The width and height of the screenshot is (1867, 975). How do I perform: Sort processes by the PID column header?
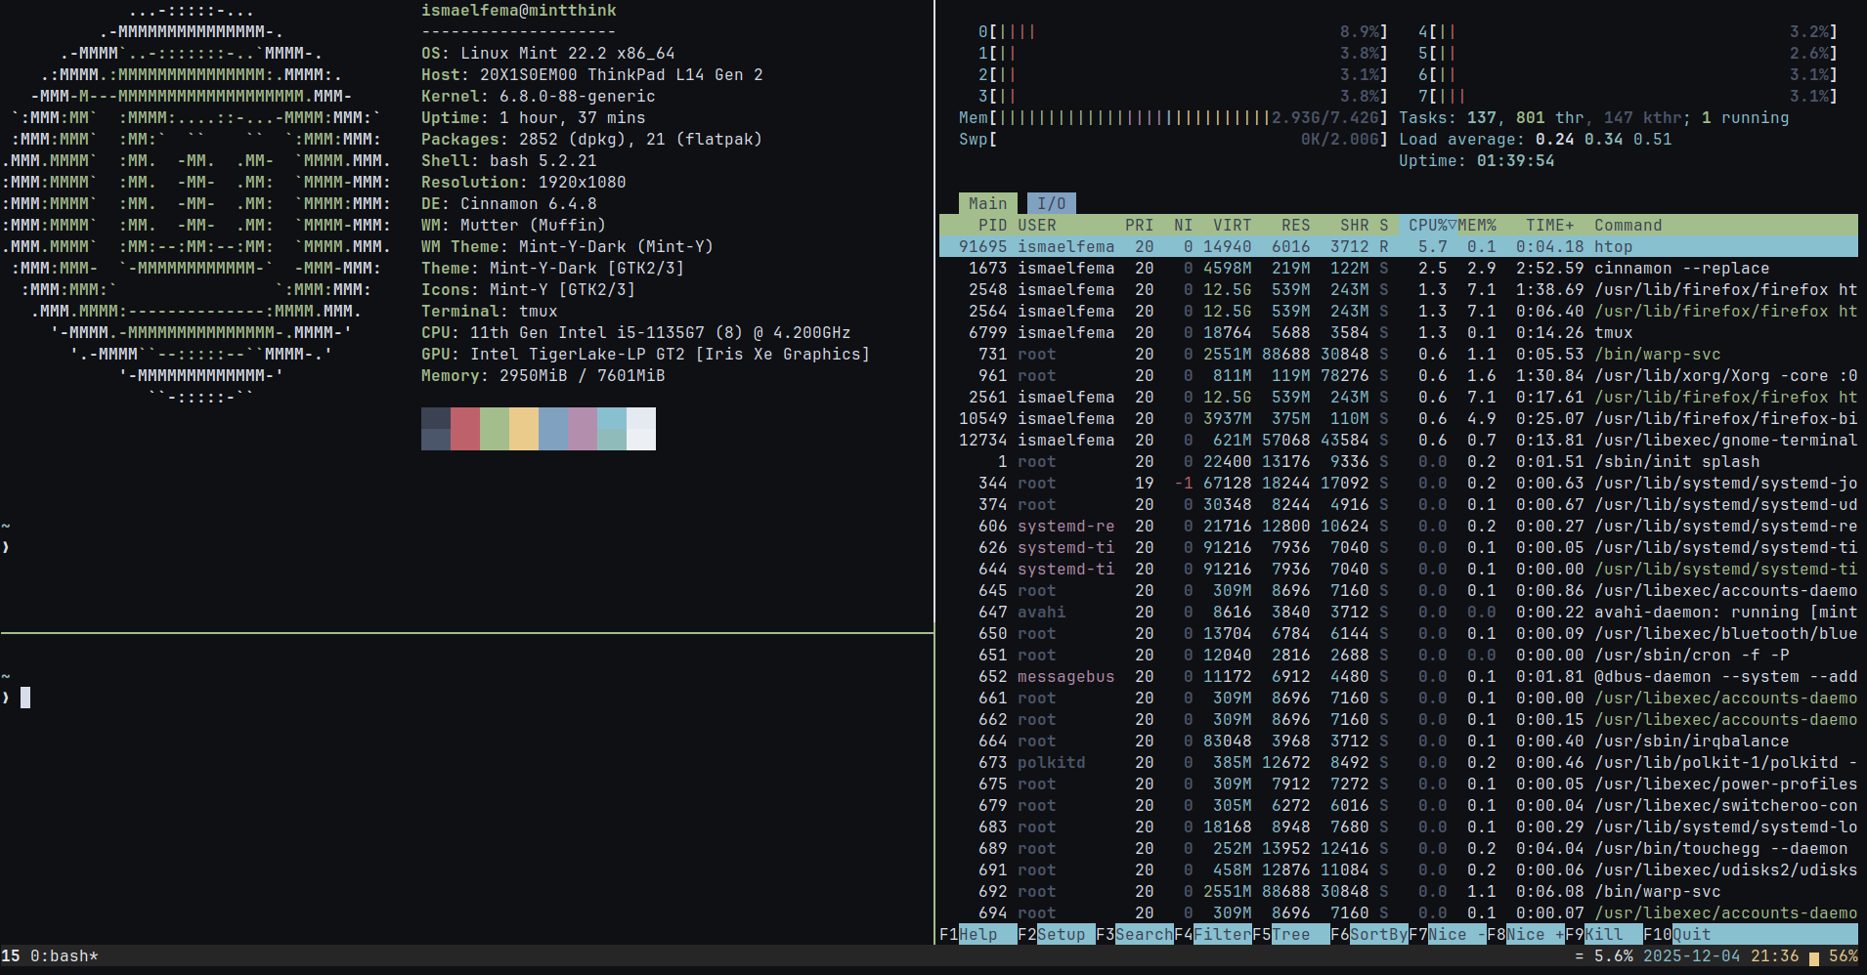[x=993, y=225]
